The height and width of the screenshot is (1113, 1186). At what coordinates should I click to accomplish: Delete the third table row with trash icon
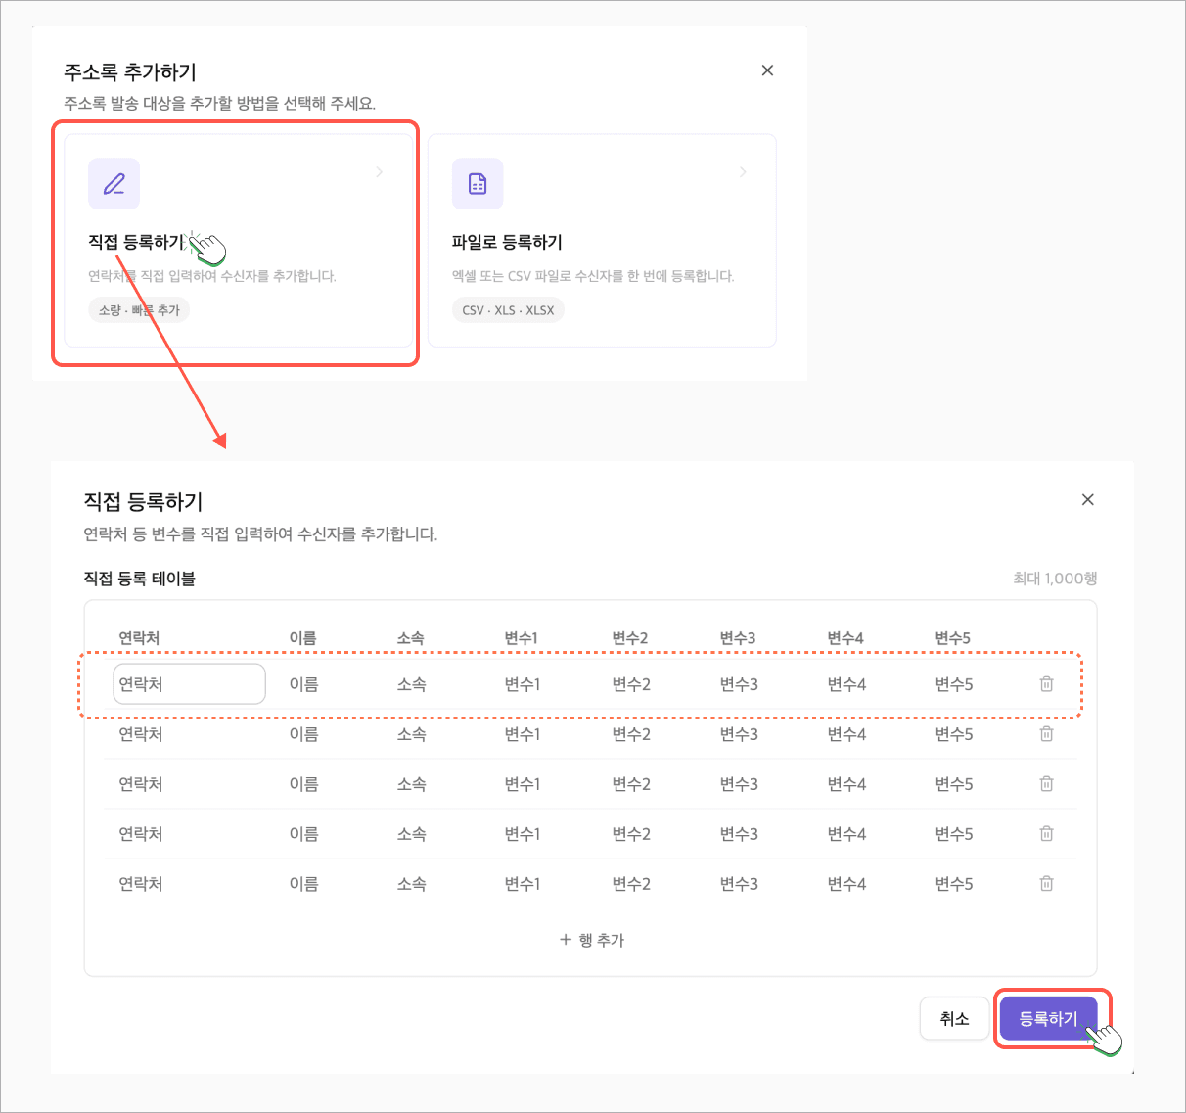[x=1046, y=784]
